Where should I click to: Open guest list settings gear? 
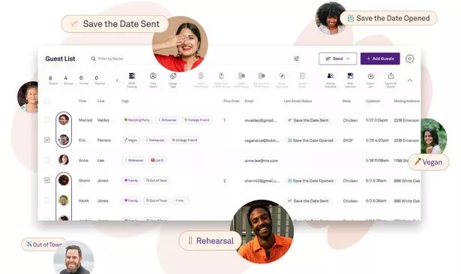[409, 59]
